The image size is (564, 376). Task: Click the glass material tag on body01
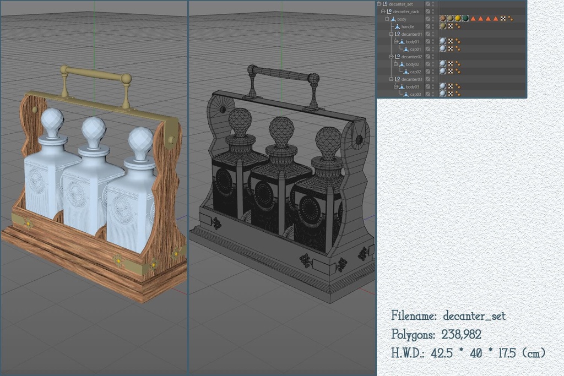tap(443, 41)
